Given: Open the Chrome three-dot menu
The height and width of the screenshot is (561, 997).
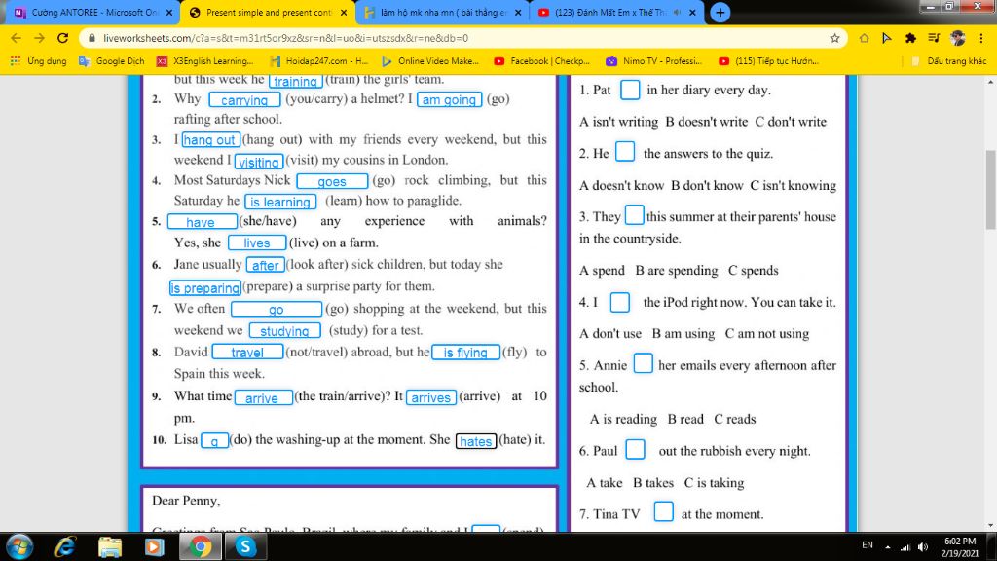Looking at the screenshot, I should pos(981,38).
